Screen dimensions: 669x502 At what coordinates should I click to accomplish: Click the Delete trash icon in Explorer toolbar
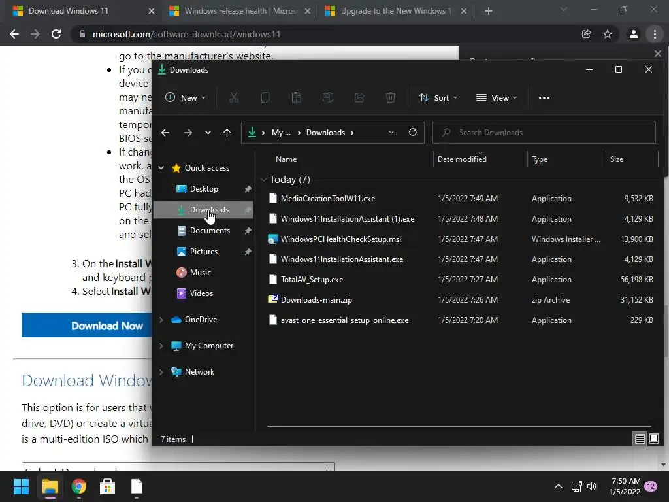[x=391, y=98]
